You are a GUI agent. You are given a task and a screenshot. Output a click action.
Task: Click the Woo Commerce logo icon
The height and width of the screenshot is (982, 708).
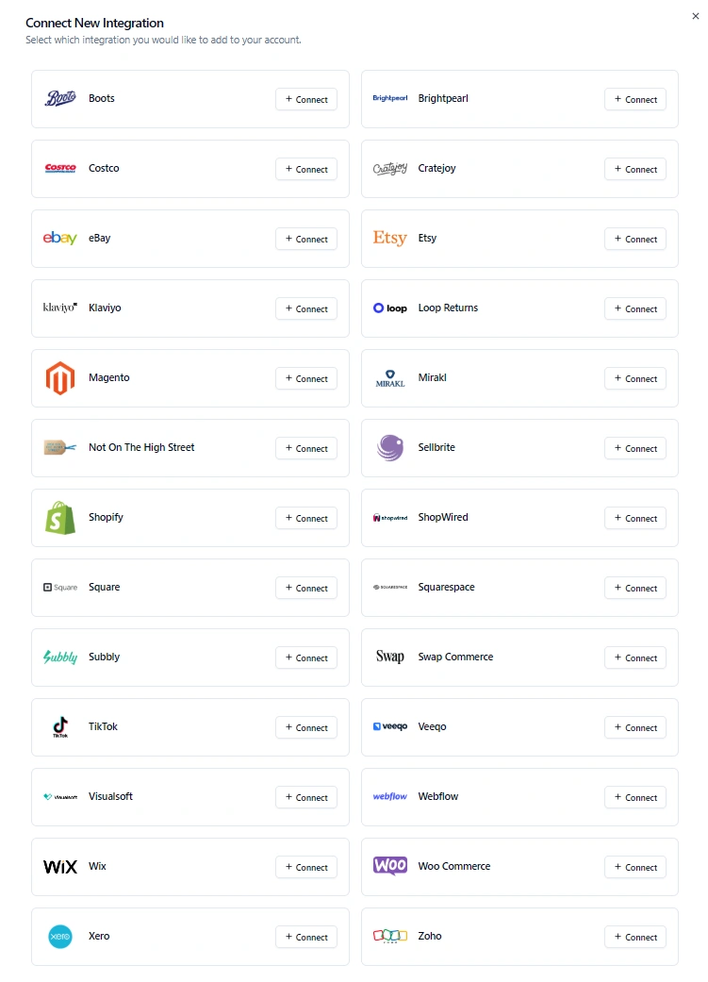(x=389, y=866)
